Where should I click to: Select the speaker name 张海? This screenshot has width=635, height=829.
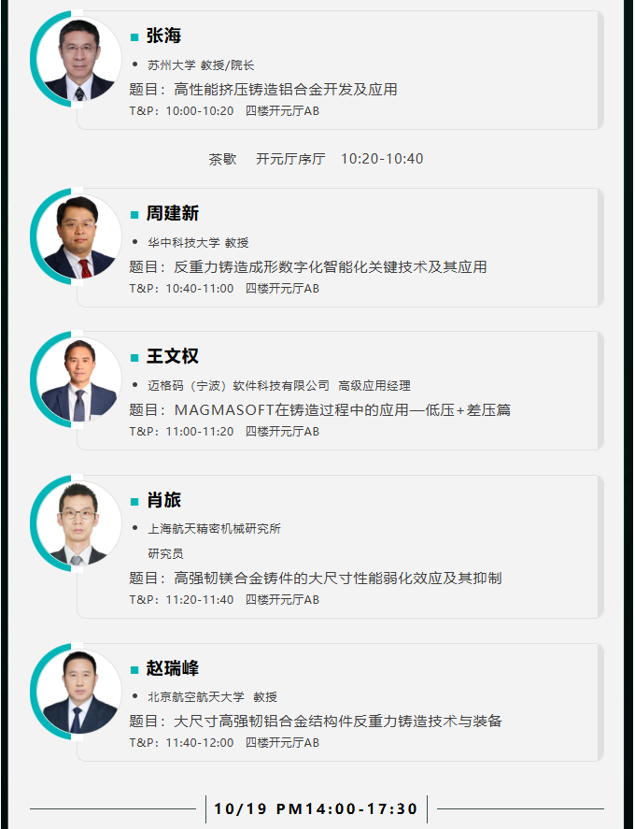point(163,36)
